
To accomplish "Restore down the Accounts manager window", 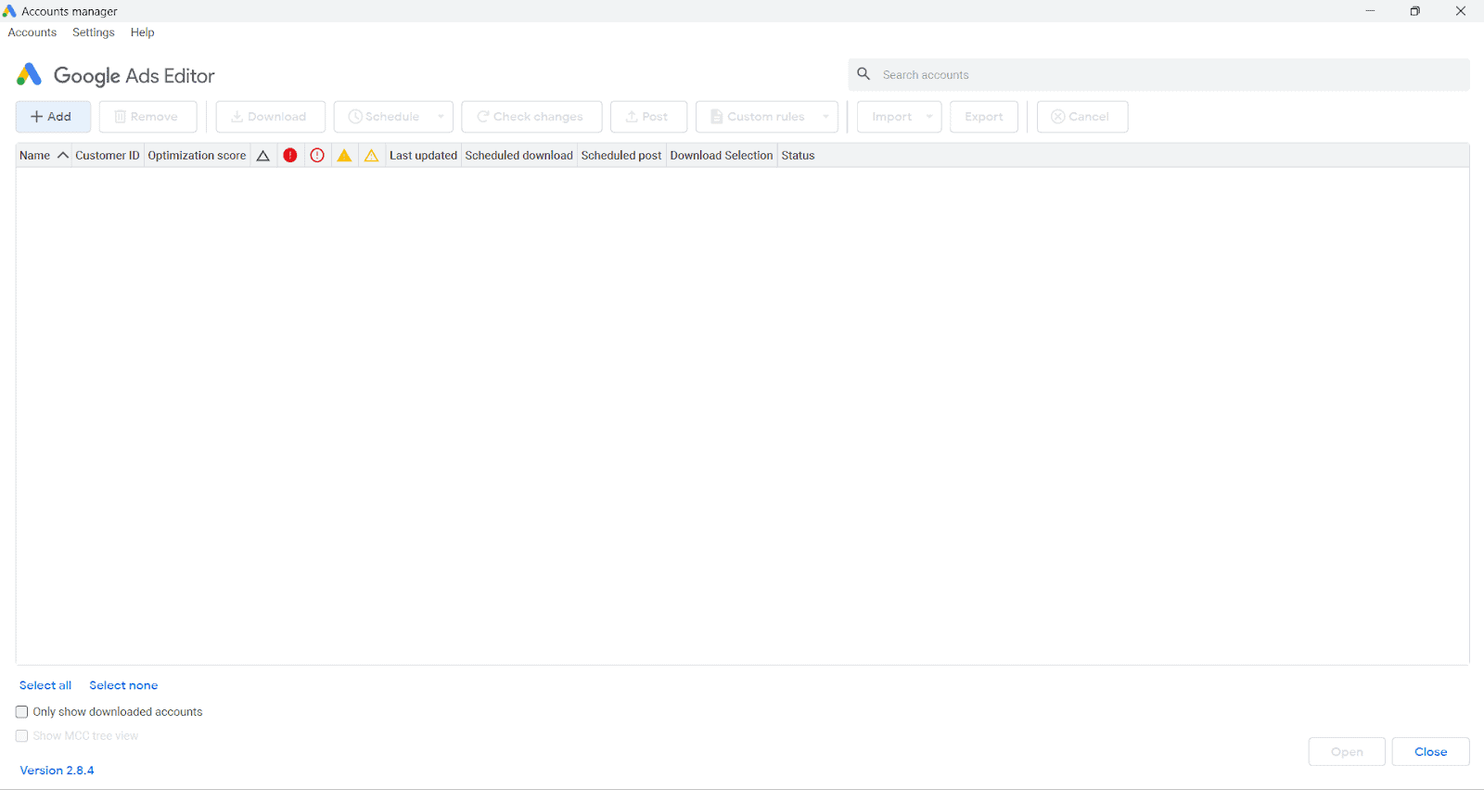I will [1415, 11].
